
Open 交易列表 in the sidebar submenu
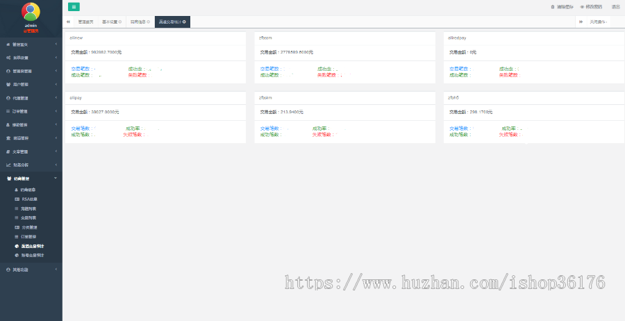click(x=28, y=217)
